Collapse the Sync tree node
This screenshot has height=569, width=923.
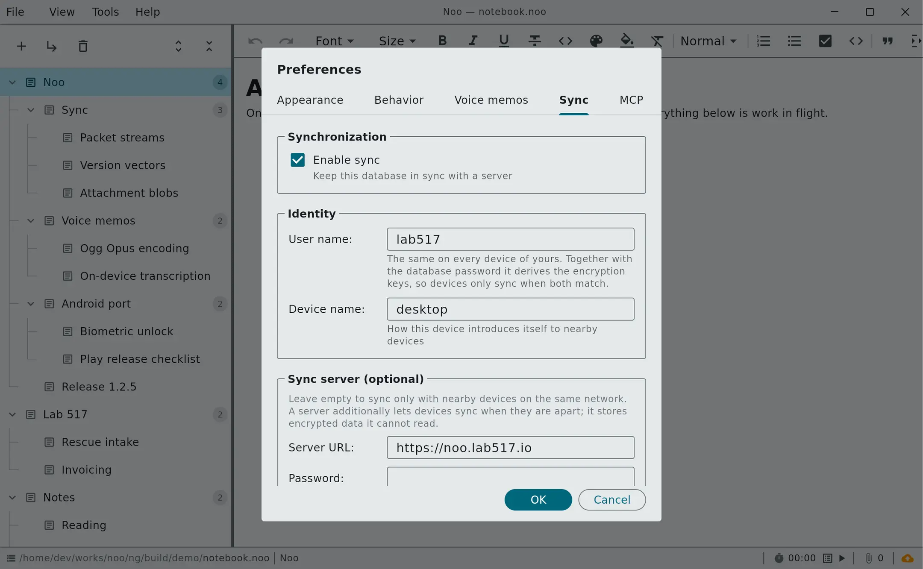31,110
